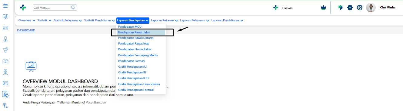Select Pendapatan Hemodialisa menu entry

[x=141, y=49]
